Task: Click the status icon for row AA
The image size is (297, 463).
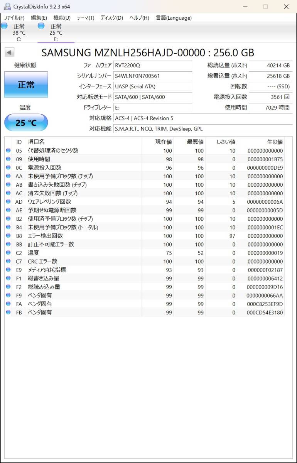Action: click(8, 176)
